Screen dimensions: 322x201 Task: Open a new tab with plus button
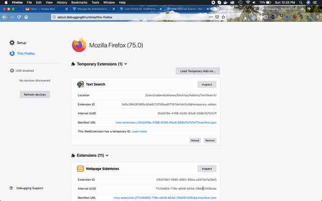tap(309, 9)
